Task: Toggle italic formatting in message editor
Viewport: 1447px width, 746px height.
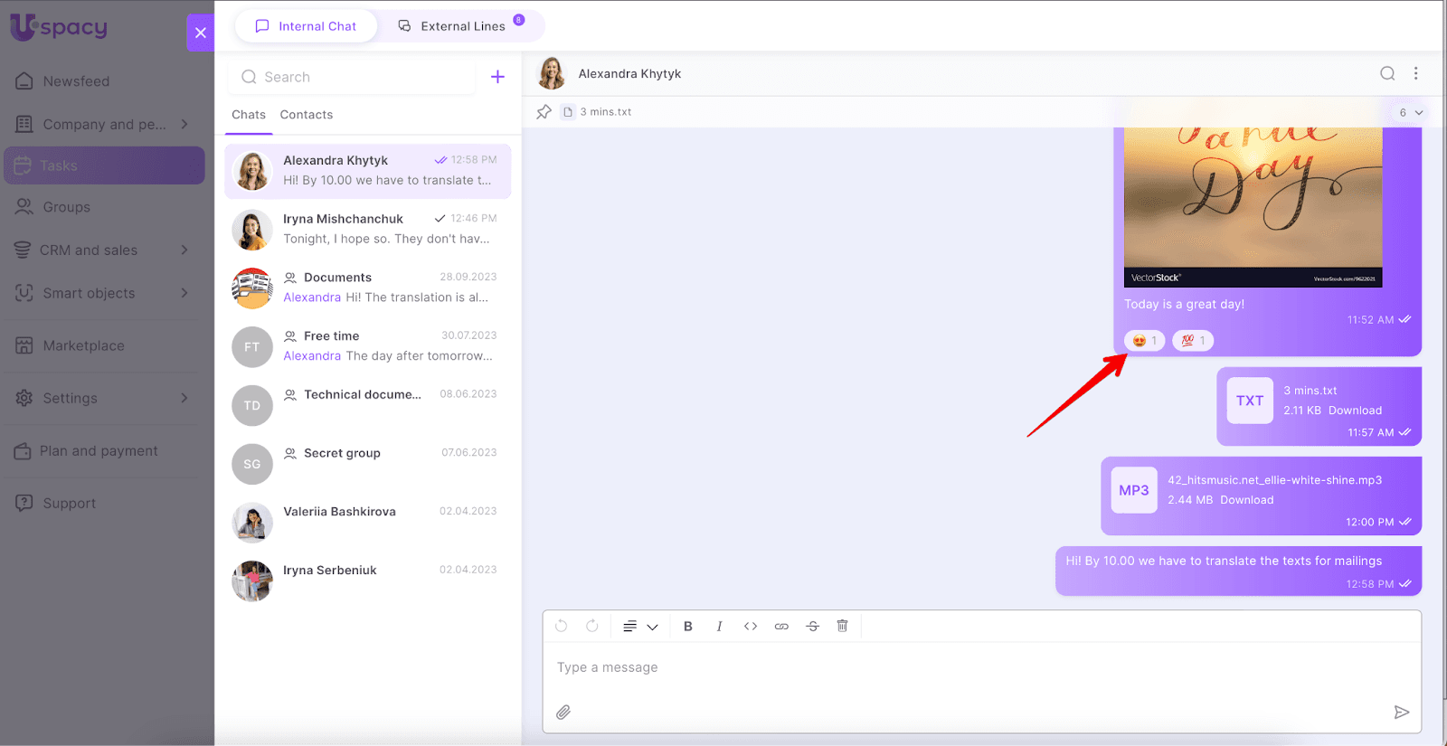Action: tap(719, 626)
